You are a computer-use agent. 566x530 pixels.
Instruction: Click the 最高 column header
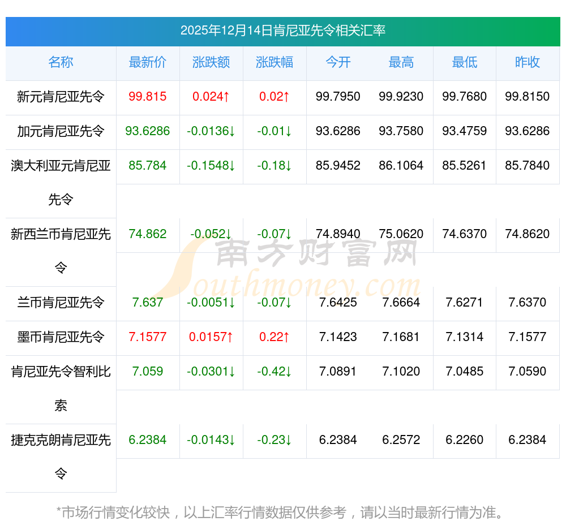click(x=401, y=62)
